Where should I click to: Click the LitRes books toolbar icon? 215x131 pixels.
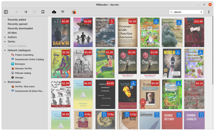pyautogui.click(x=74, y=12)
